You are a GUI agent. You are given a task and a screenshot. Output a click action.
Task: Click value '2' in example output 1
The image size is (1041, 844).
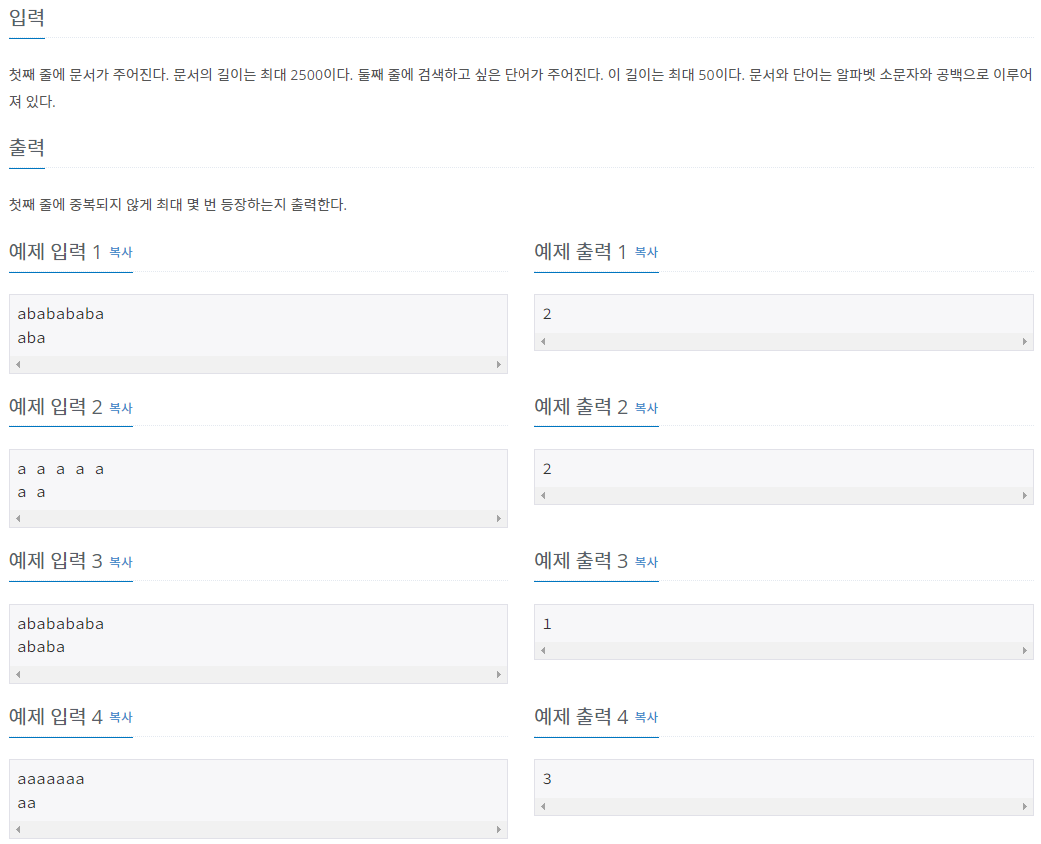pos(547,314)
